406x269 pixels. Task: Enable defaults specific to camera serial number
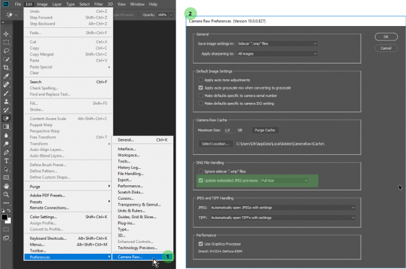(200, 96)
